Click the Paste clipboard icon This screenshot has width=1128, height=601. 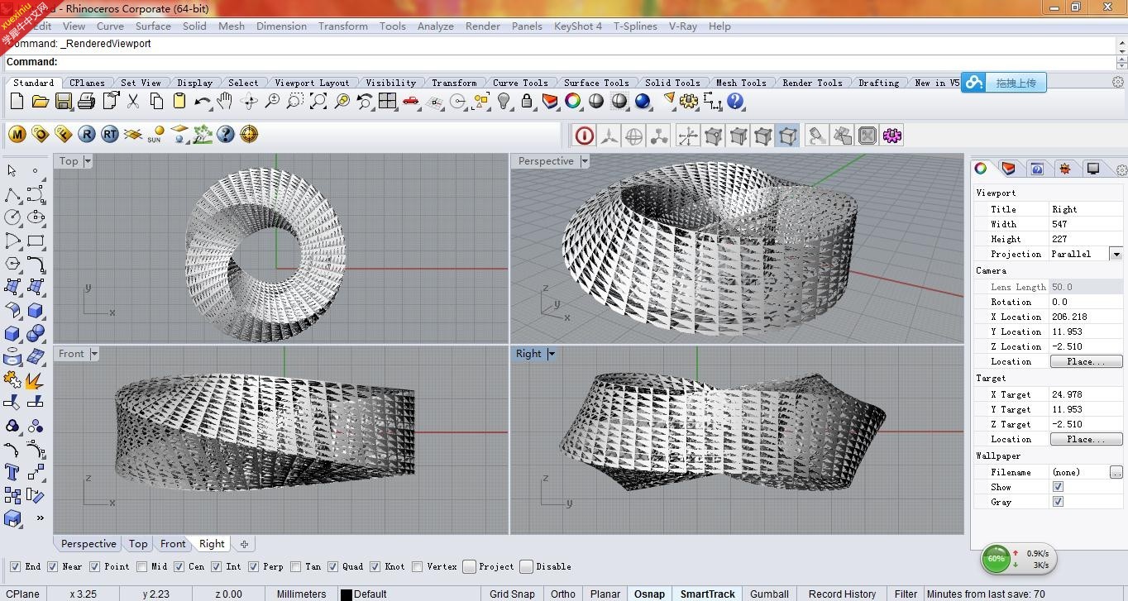[x=179, y=102]
